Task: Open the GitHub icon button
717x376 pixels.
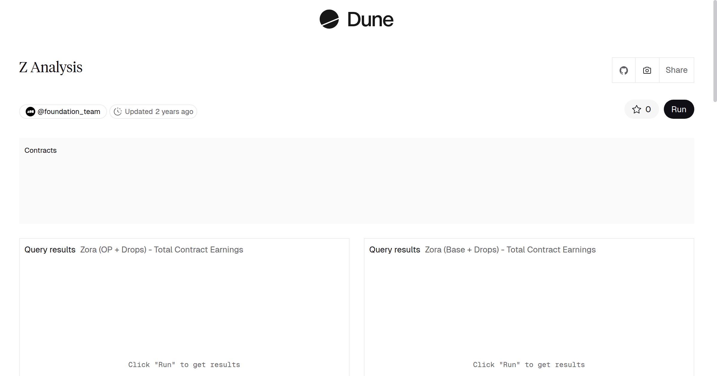Action: pos(623,70)
